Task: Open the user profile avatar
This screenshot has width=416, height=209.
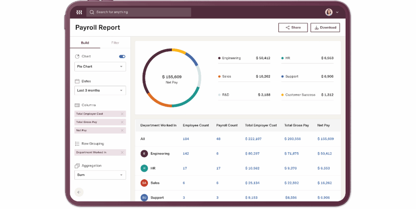Action: point(329,12)
